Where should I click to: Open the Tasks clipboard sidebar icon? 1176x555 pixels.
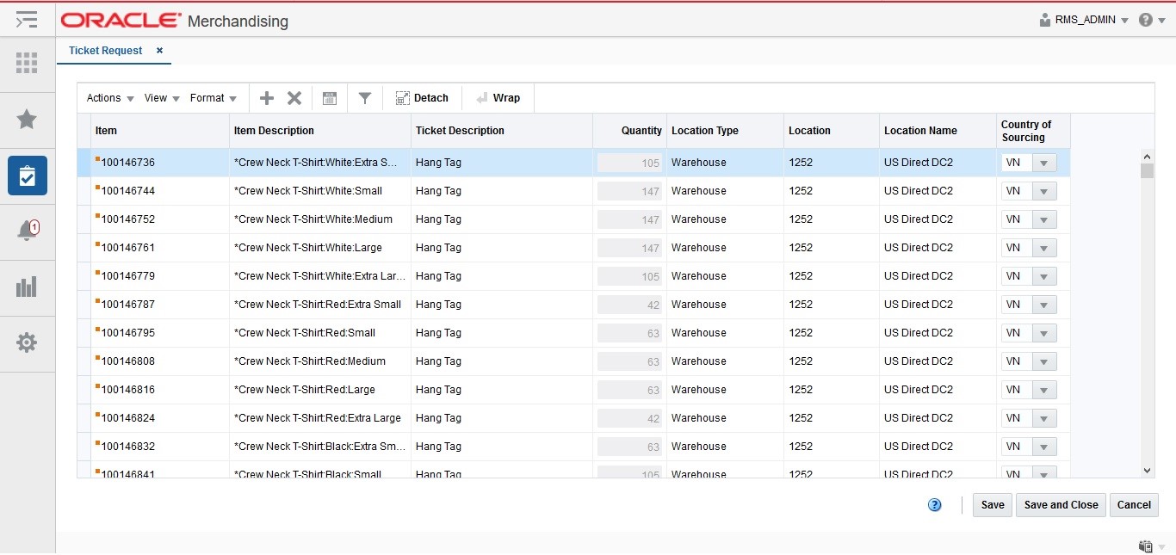27,176
